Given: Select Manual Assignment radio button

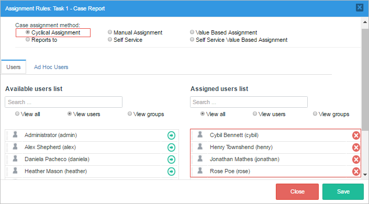Looking at the screenshot, I should click(x=110, y=32).
